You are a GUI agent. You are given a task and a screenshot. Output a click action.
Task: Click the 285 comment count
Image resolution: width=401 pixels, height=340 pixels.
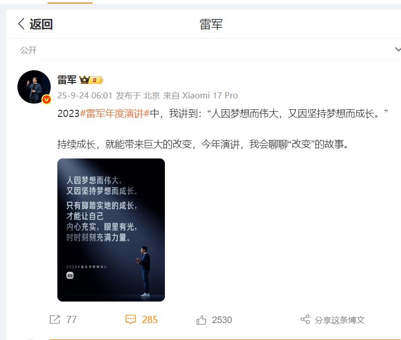(x=150, y=320)
